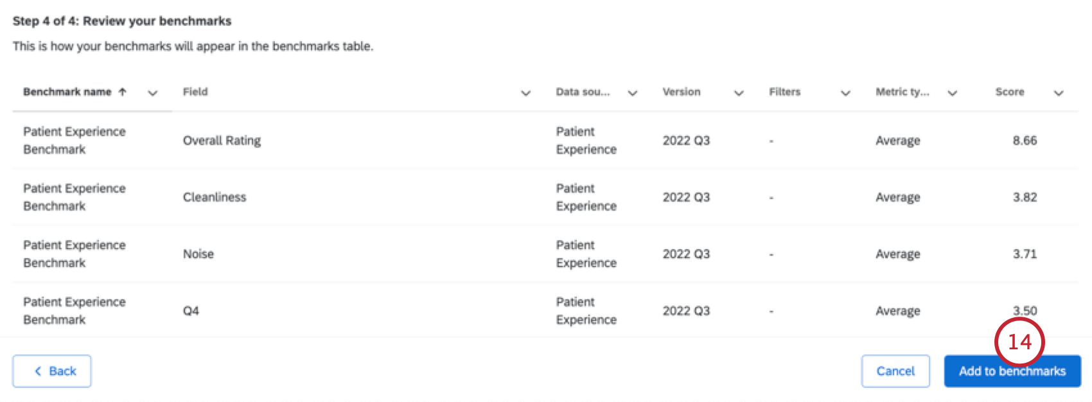Click the Back button
The image size is (1092, 402).
pos(52,371)
